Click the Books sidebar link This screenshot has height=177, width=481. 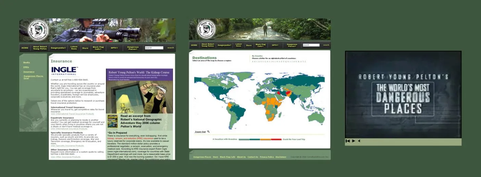[x=26, y=63]
